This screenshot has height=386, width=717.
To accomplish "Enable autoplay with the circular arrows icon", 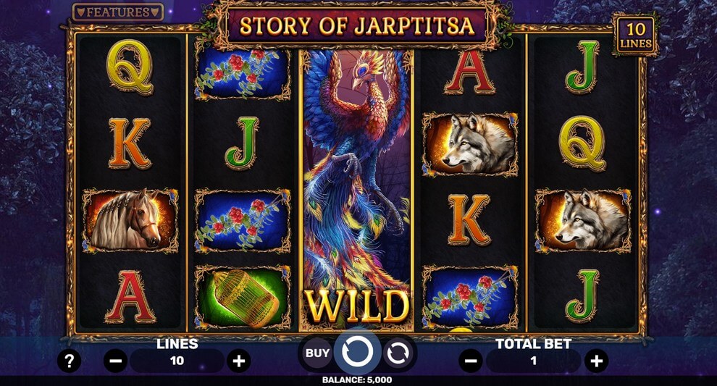I will coord(398,353).
